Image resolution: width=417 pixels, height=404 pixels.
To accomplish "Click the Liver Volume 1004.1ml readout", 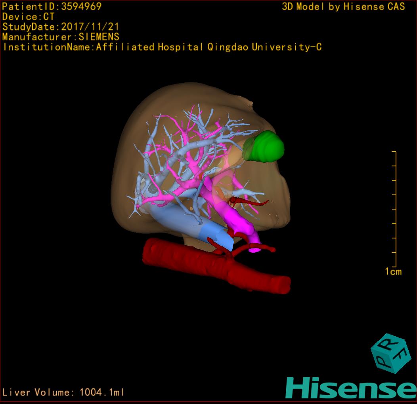I will pyautogui.click(x=63, y=393).
